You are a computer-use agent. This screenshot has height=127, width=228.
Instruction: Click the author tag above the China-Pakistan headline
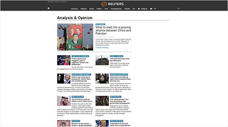100,24
